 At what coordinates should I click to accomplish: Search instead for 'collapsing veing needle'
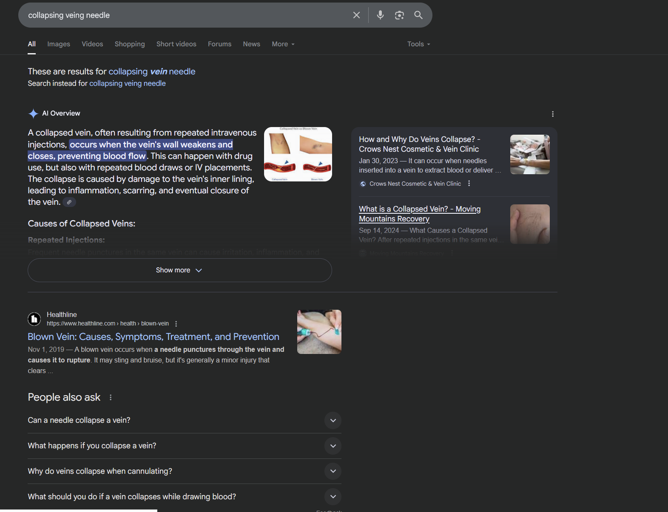click(x=128, y=84)
